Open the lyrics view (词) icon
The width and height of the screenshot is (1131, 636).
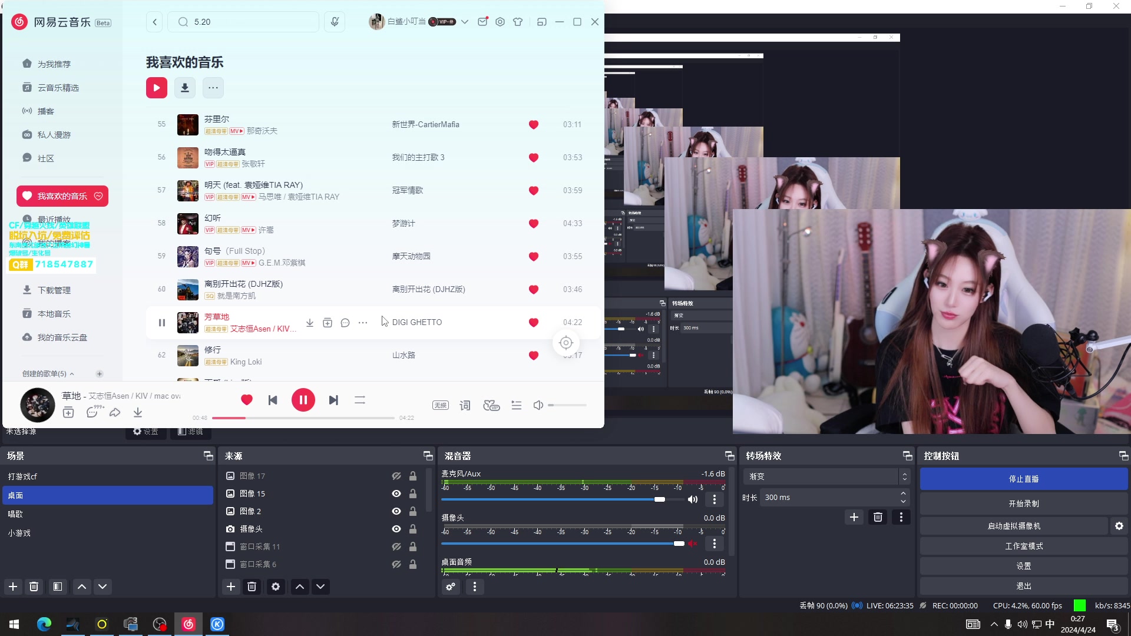(x=465, y=405)
